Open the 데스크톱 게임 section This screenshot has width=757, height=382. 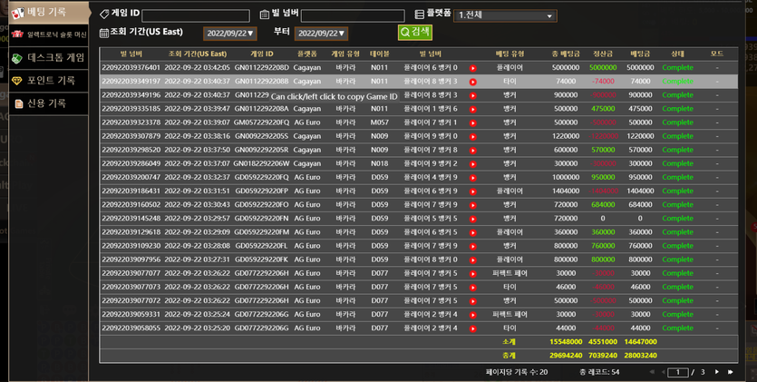(49, 57)
